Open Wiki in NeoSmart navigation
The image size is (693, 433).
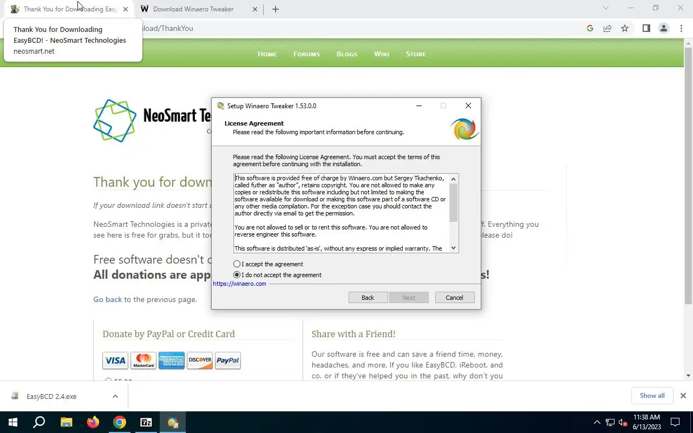coord(381,54)
